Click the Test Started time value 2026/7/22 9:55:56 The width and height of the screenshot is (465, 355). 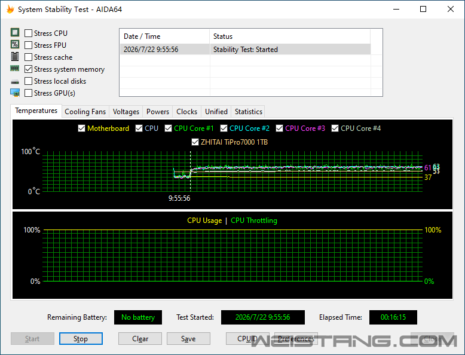263,317
